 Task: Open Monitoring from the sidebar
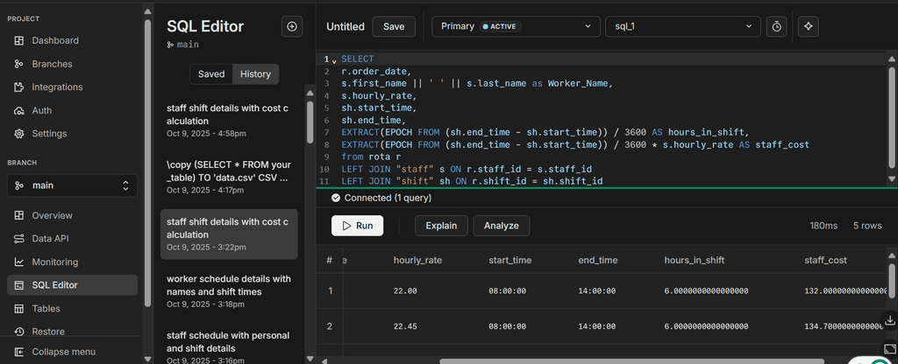pos(55,262)
